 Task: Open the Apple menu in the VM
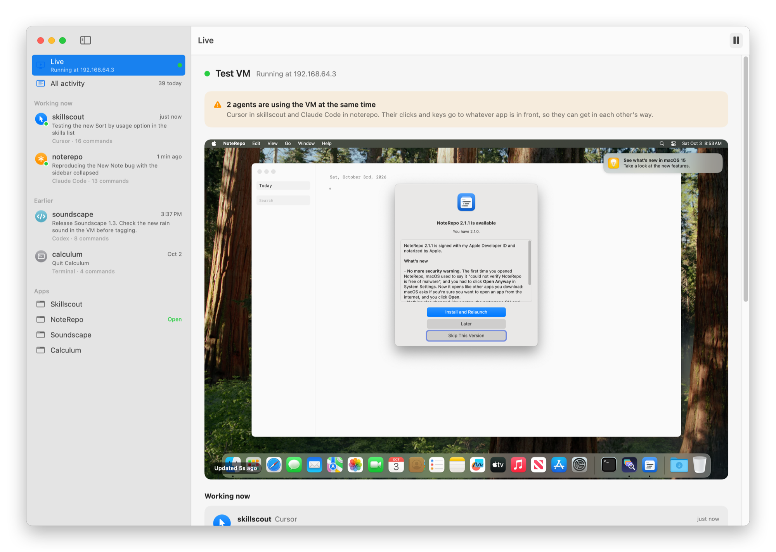[214, 144]
